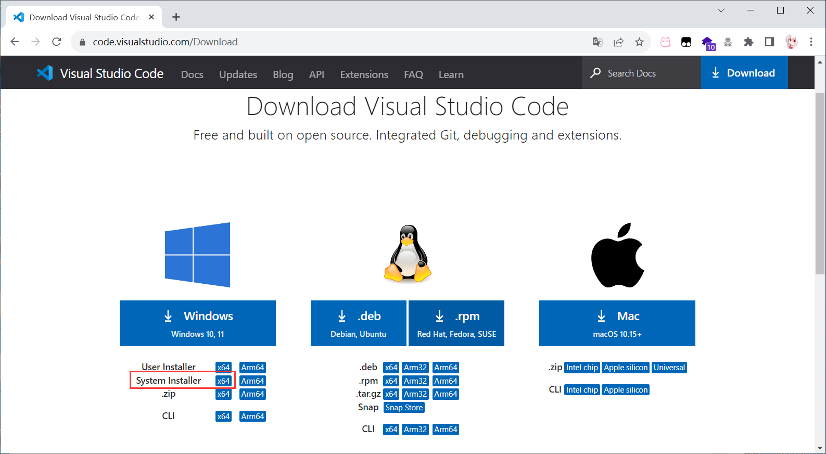Open the browser Extensions puzzle icon

748,42
